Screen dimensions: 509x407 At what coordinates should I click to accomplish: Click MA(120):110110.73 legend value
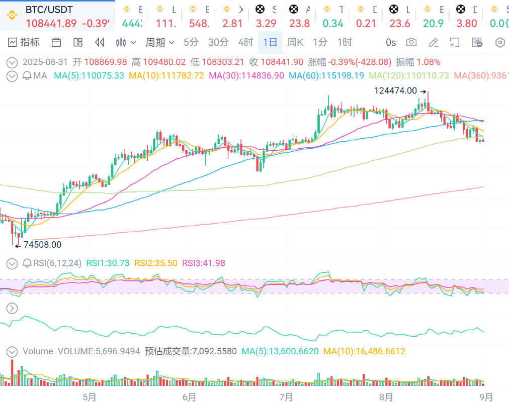(409, 76)
